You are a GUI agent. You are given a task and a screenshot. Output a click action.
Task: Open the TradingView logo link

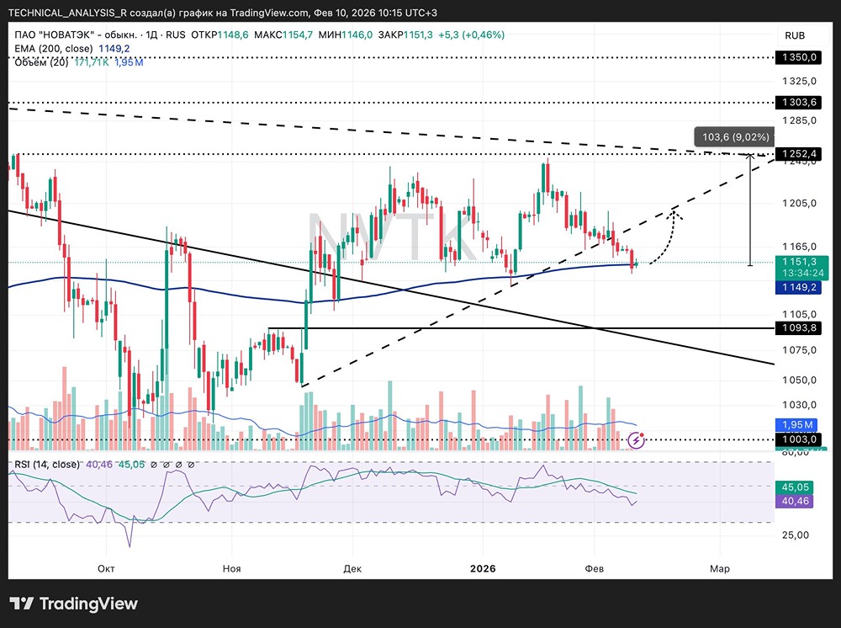tap(73, 604)
